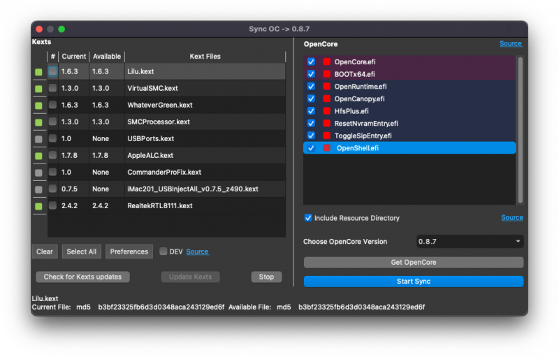Click the green status square for SMCProcessor.kext
The image size is (559, 357).
tap(38, 122)
